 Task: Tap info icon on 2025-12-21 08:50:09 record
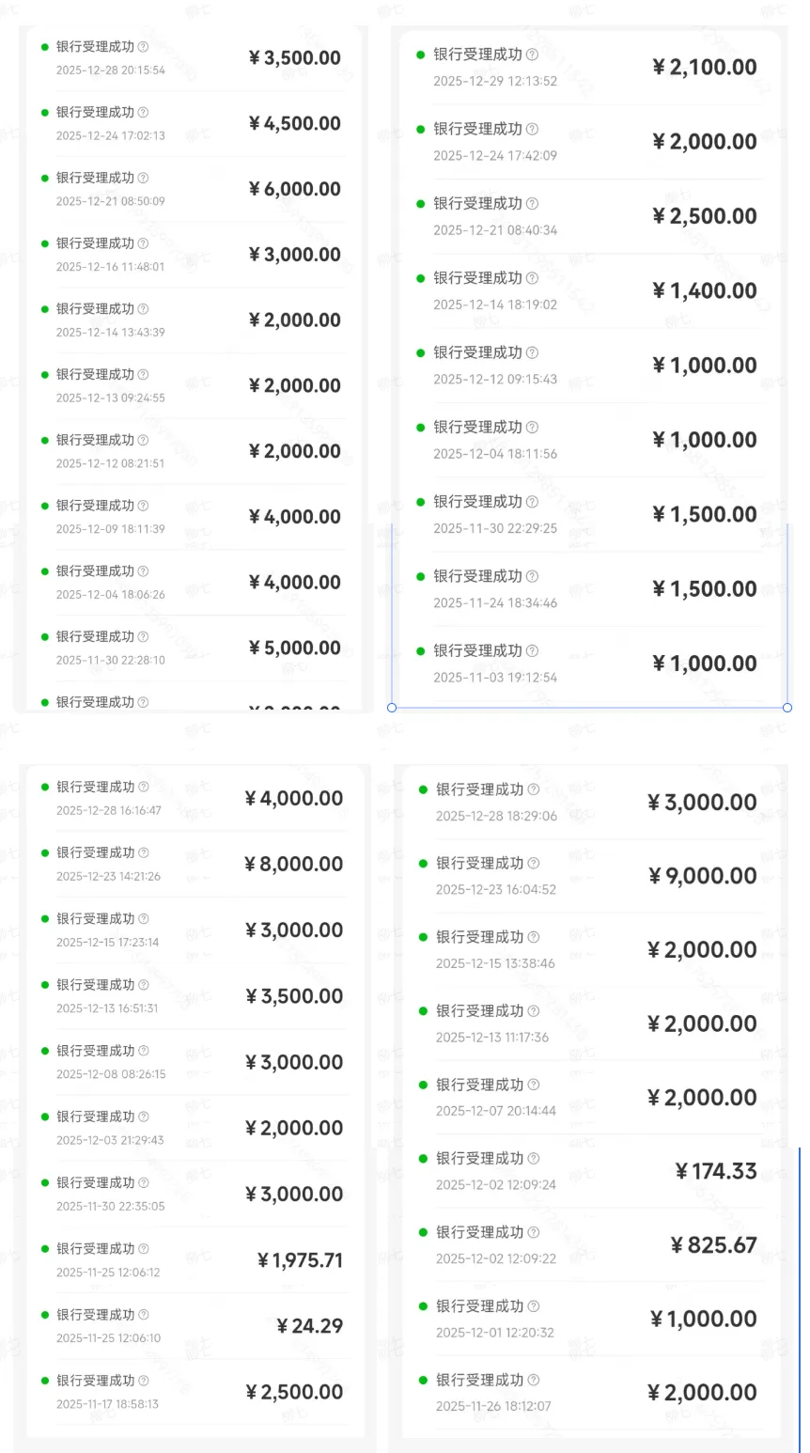143,178
